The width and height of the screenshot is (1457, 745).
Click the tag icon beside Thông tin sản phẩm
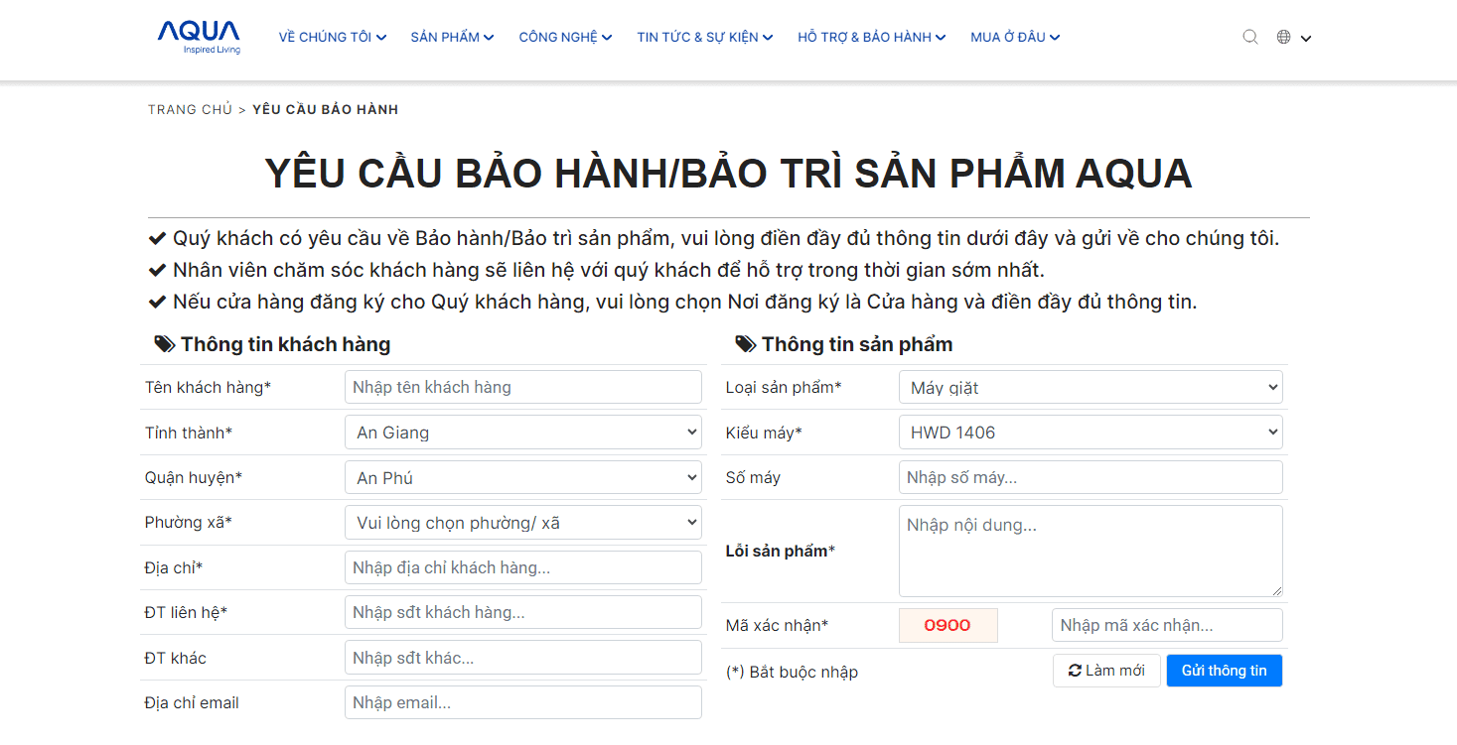coord(743,343)
